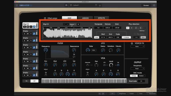The image size is (171, 96).
Task: Click the filter Env amount knob
Action: [46, 65]
